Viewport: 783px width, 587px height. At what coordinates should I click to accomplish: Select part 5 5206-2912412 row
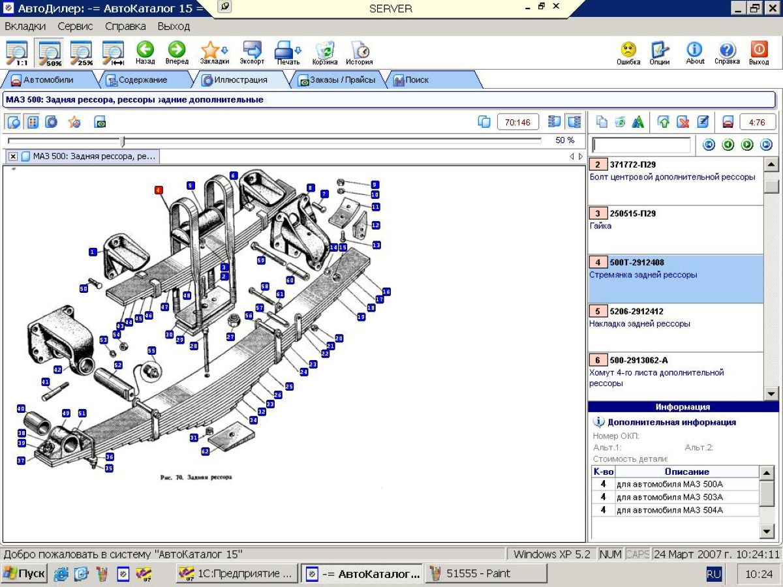(675, 327)
